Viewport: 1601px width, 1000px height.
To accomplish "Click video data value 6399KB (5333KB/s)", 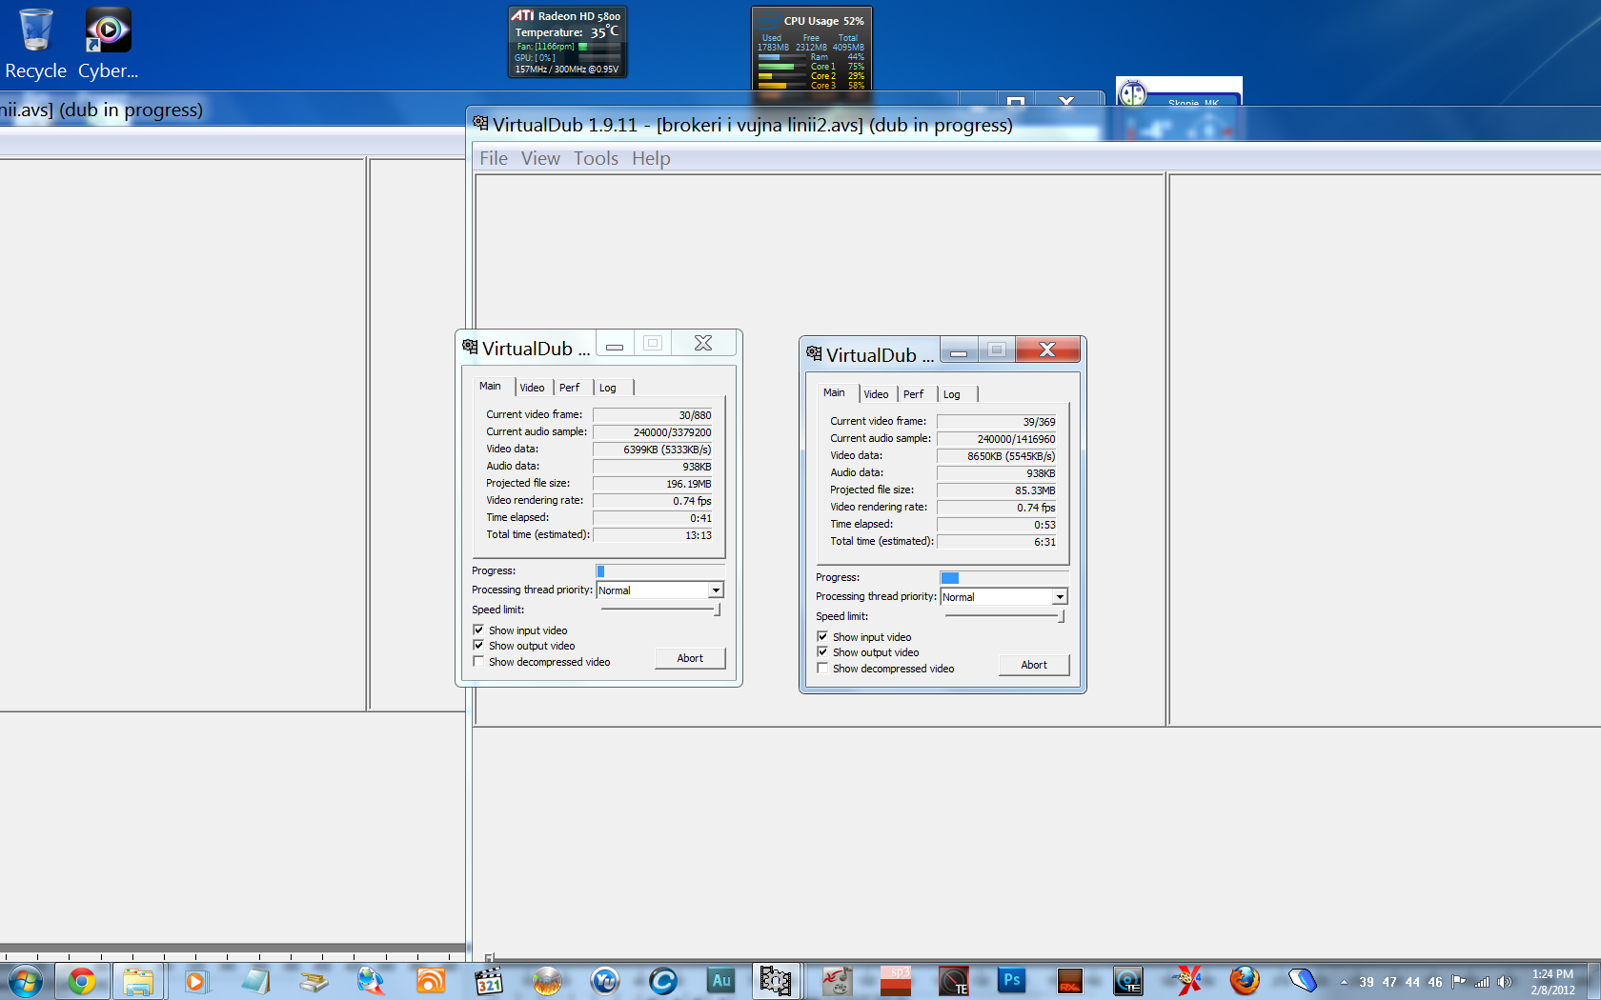I will click(653, 450).
